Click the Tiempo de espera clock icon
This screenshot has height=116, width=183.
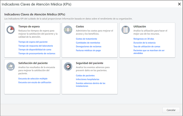(11, 30)
